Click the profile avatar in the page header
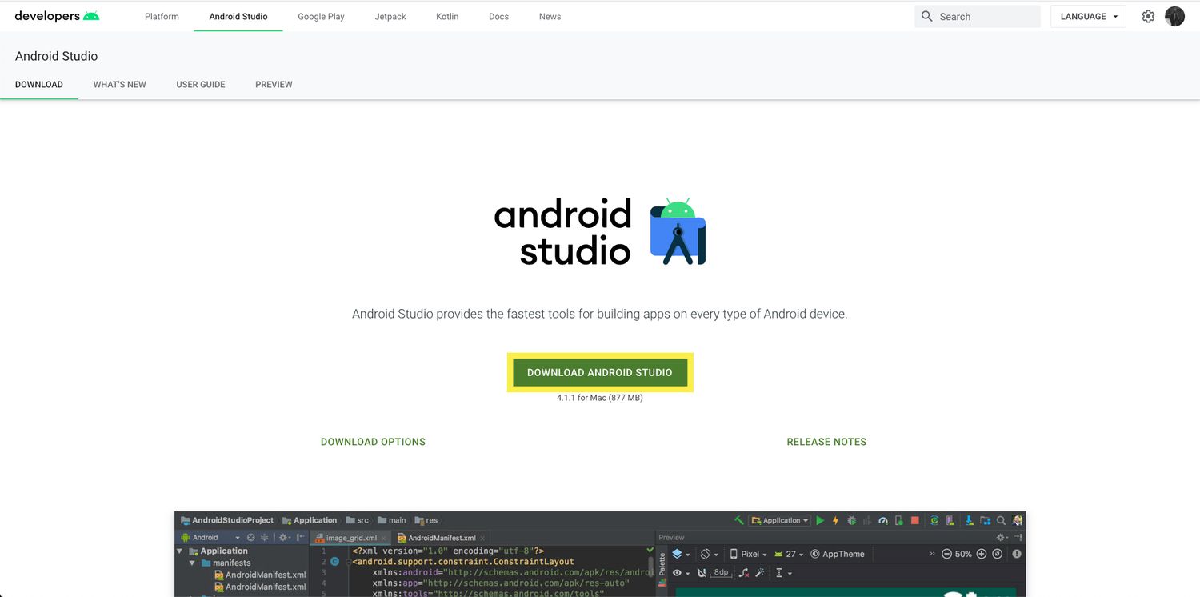 (x=1174, y=16)
